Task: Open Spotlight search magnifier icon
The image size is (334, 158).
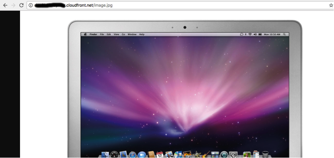Action: tap(284, 34)
